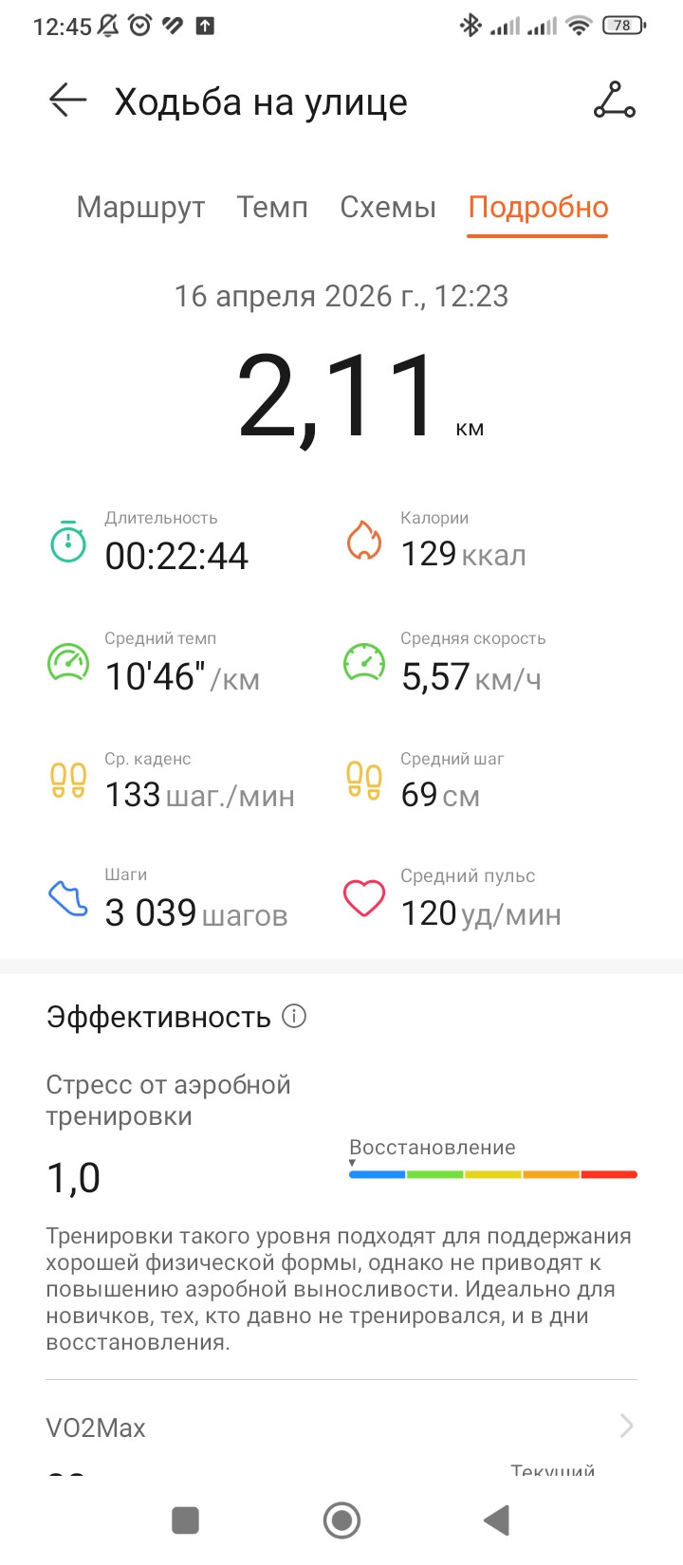Tap the average stride footprints icon
Image resolution: width=683 pixels, height=1565 pixels.
click(363, 780)
